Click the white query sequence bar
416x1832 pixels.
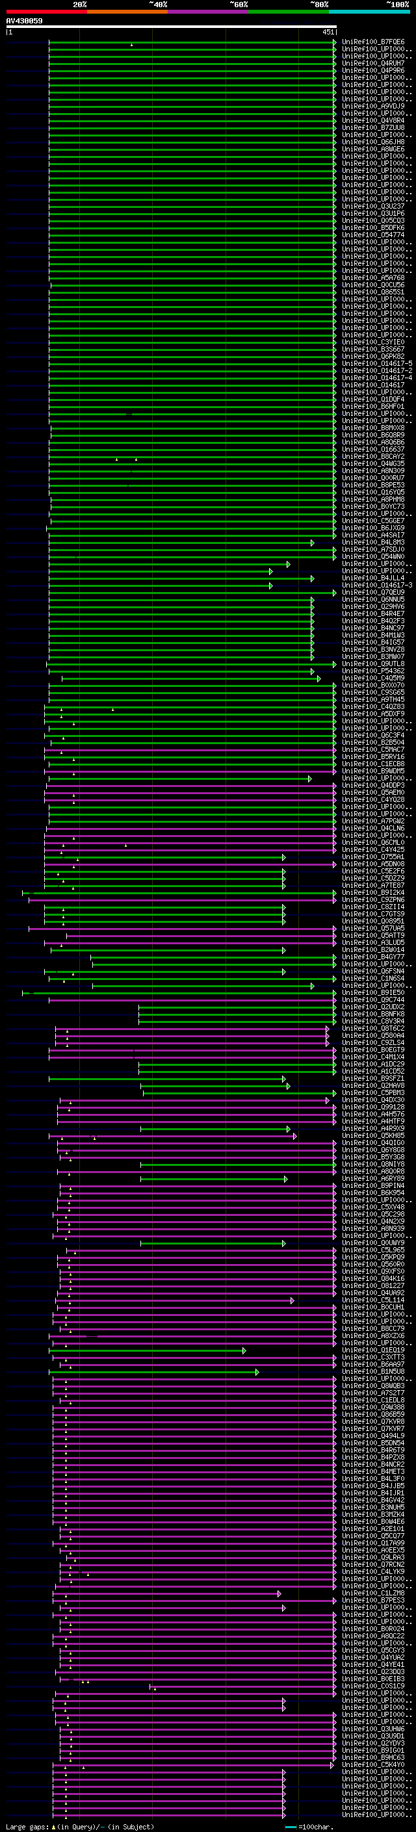coord(172,26)
